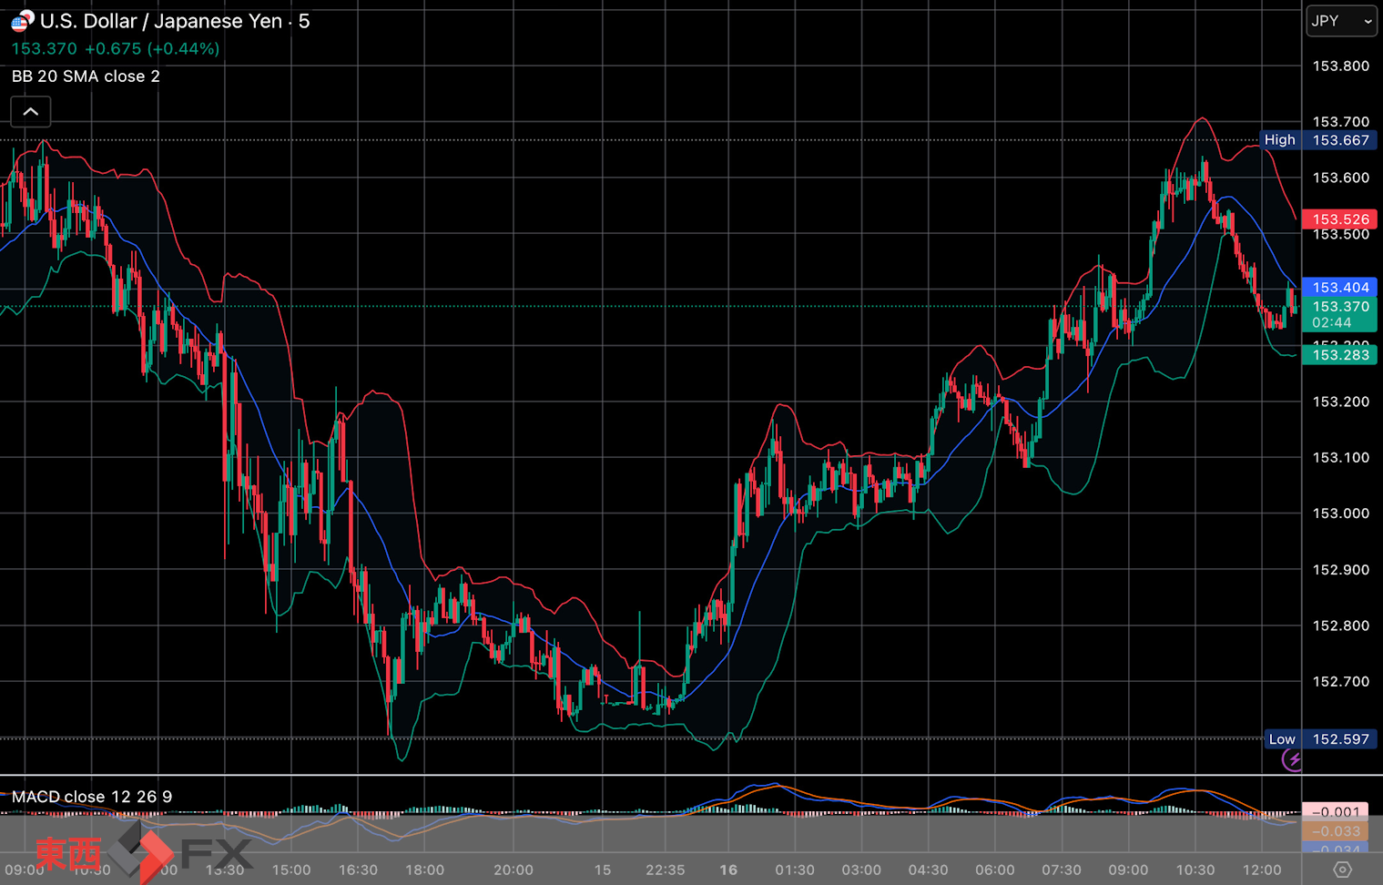
Task: Click the High 153.667 price label
Action: tap(1319, 140)
